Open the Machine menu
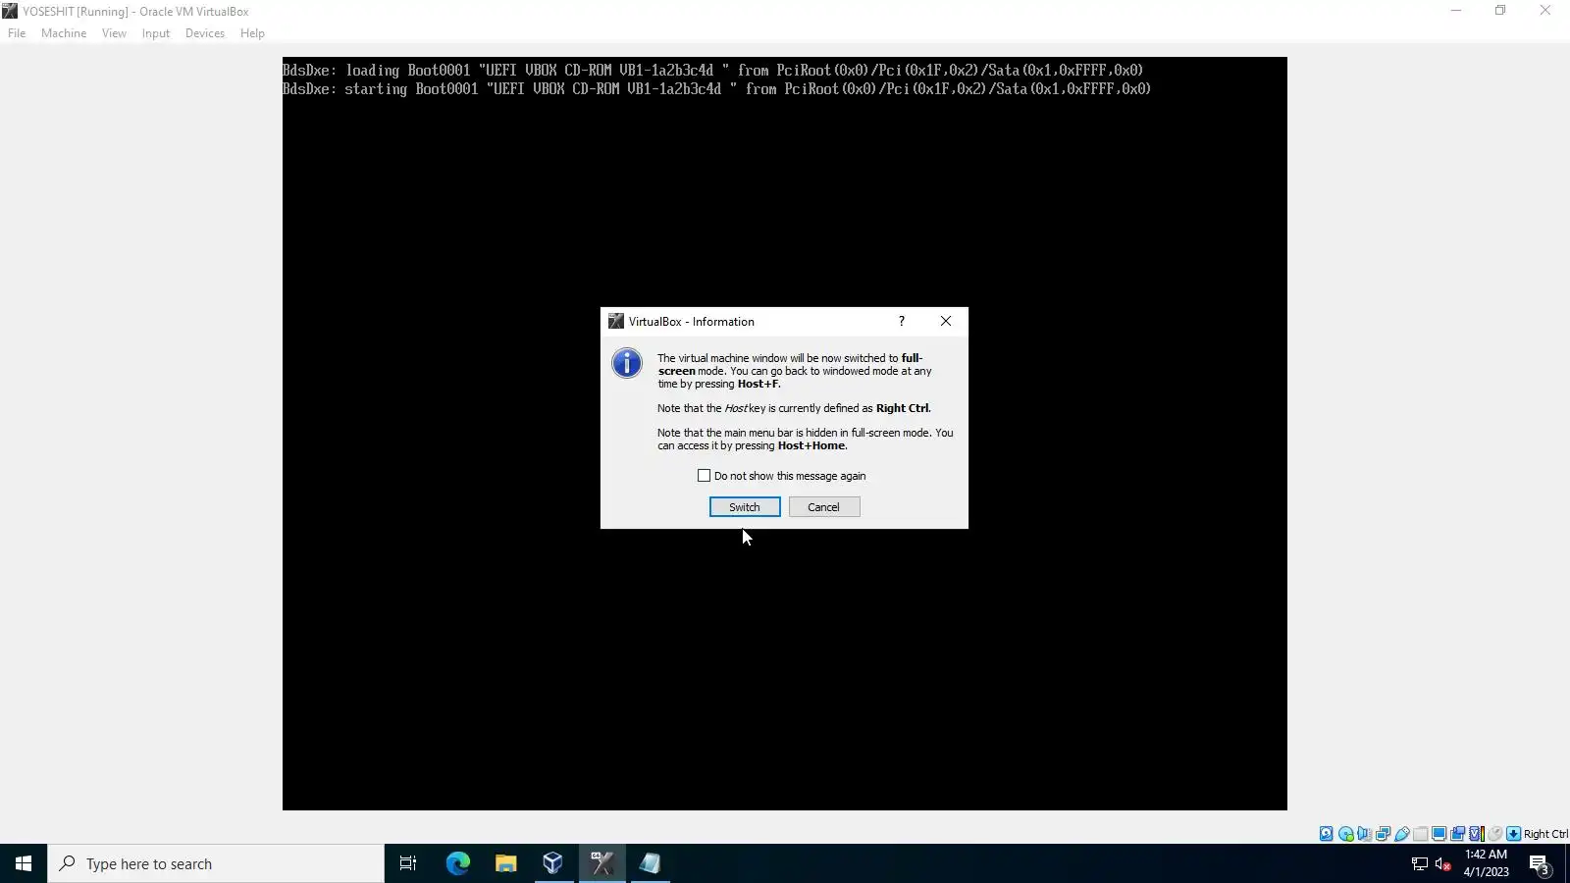Image resolution: width=1570 pixels, height=883 pixels. click(64, 33)
